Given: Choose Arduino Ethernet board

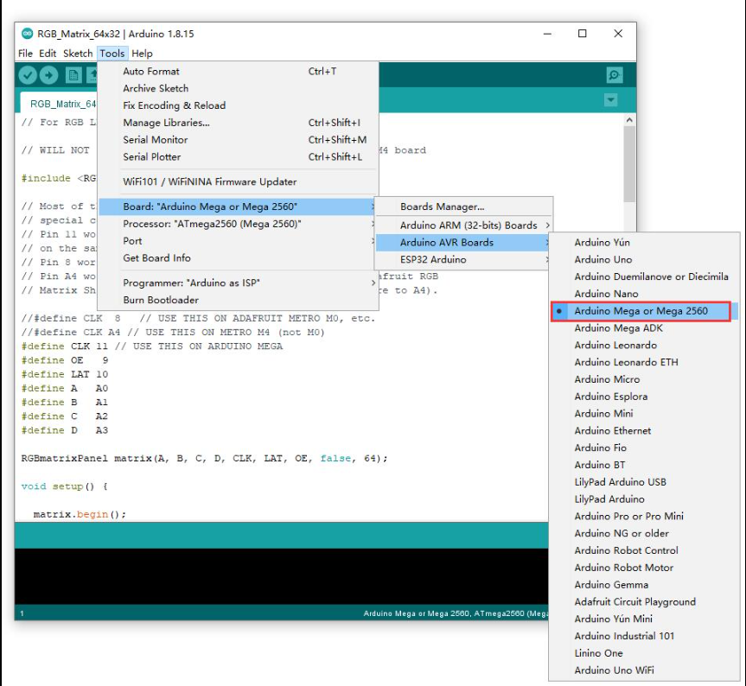Looking at the screenshot, I should point(644,431).
